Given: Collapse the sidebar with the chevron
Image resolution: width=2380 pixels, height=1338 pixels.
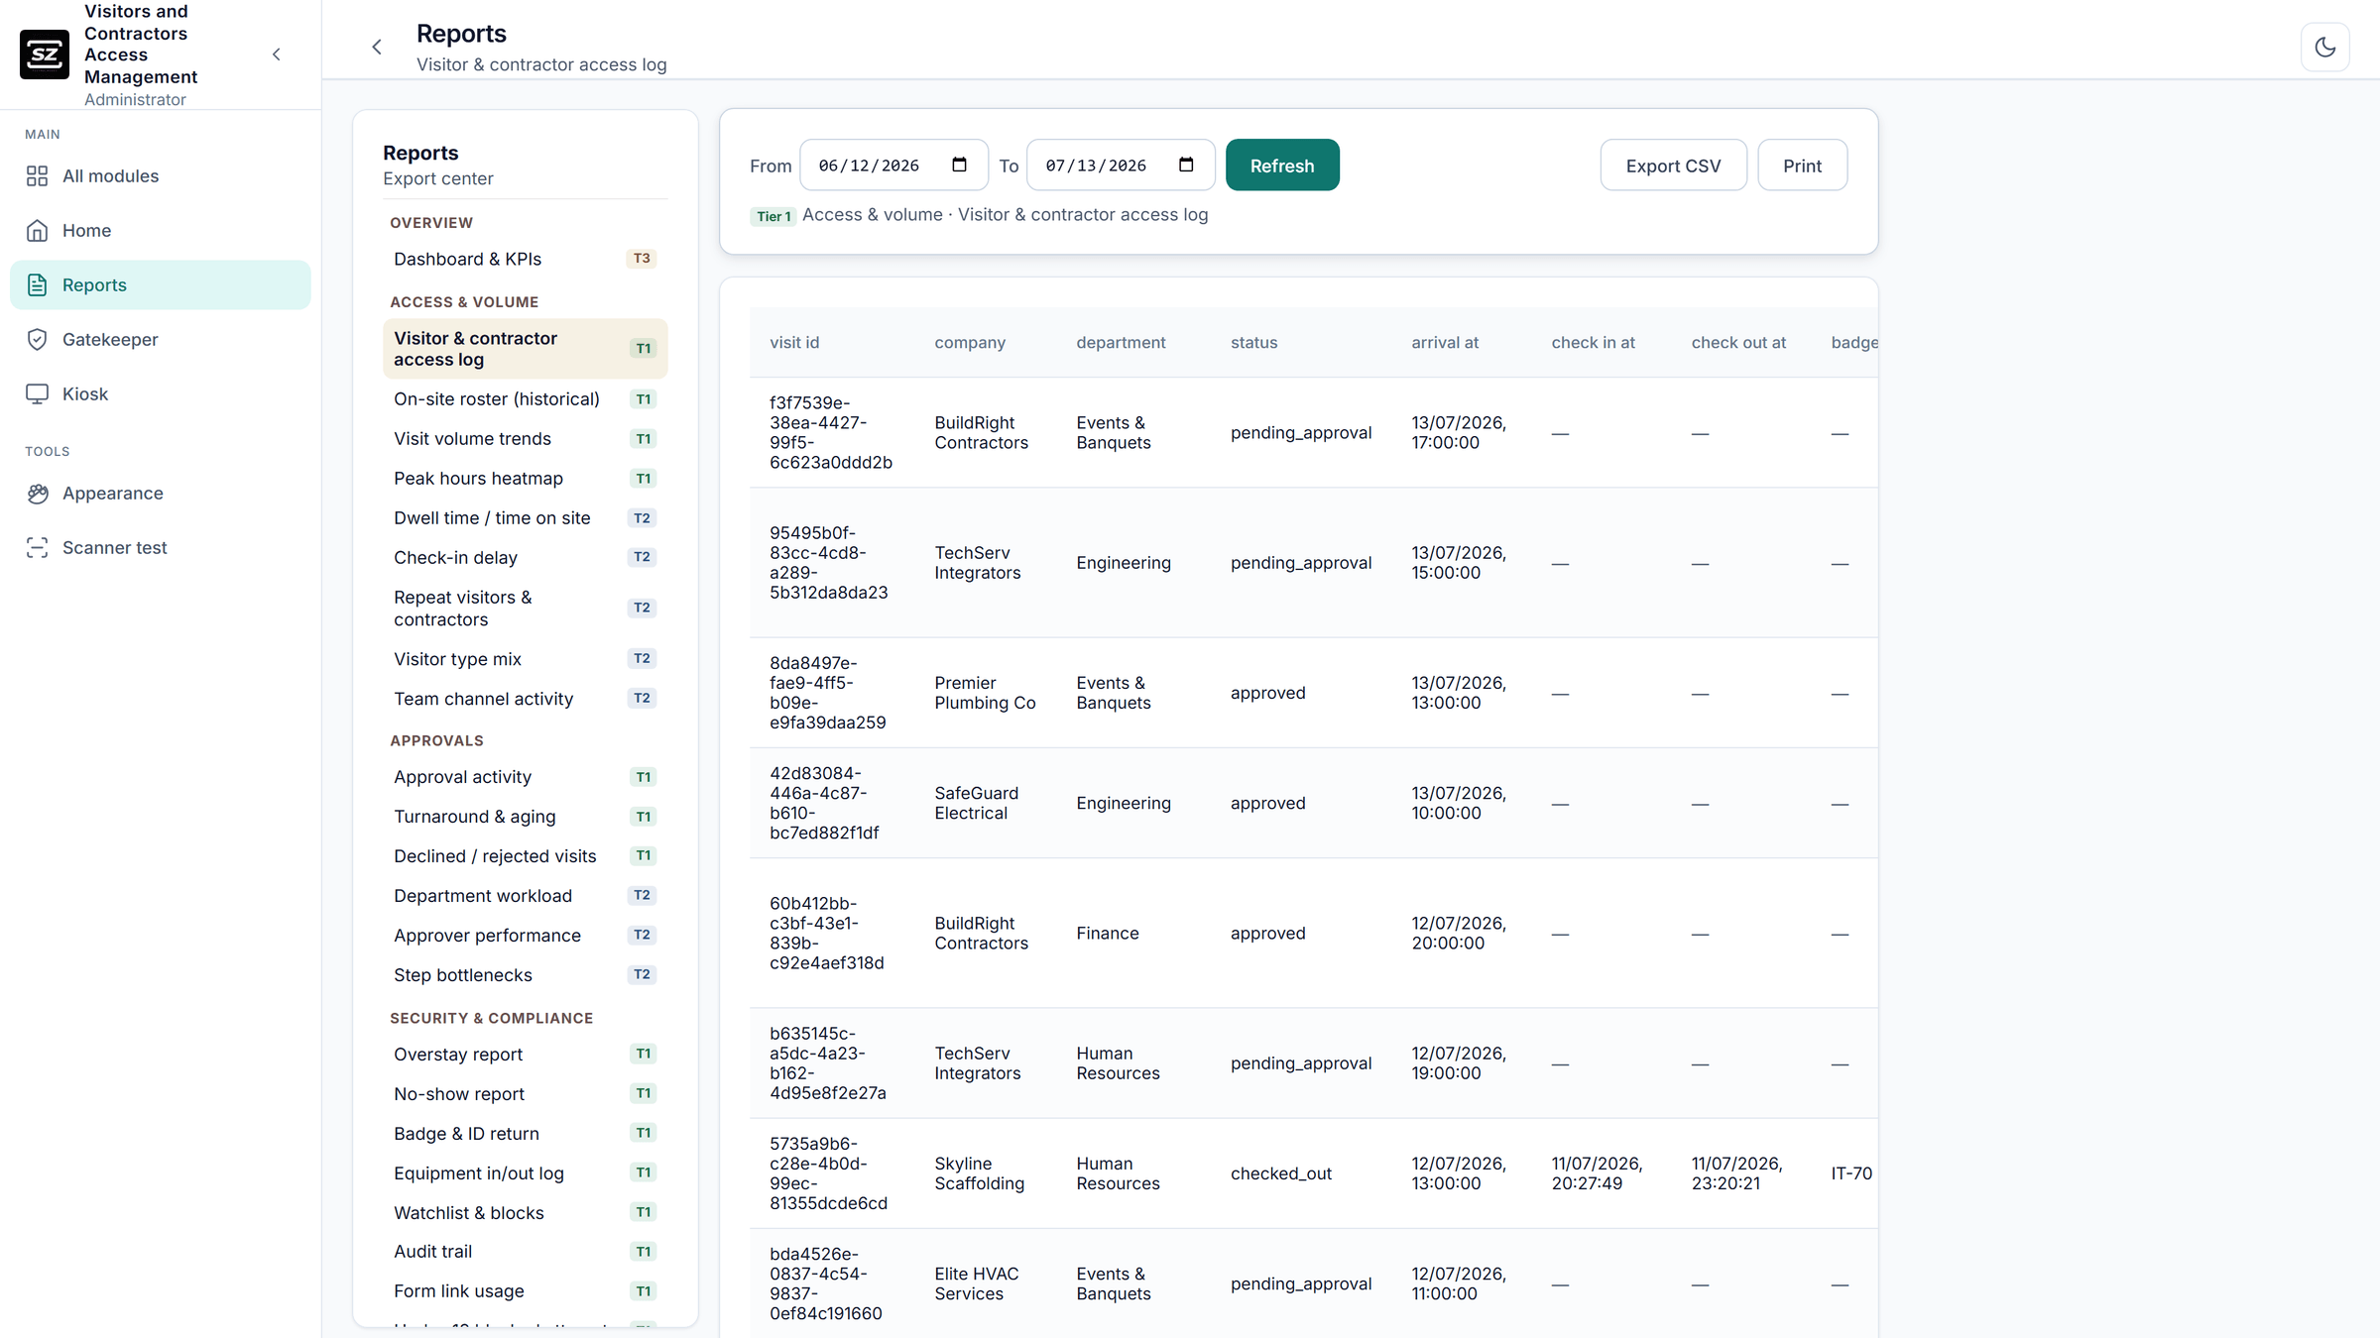Looking at the screenshot, I should click(277, 55).
